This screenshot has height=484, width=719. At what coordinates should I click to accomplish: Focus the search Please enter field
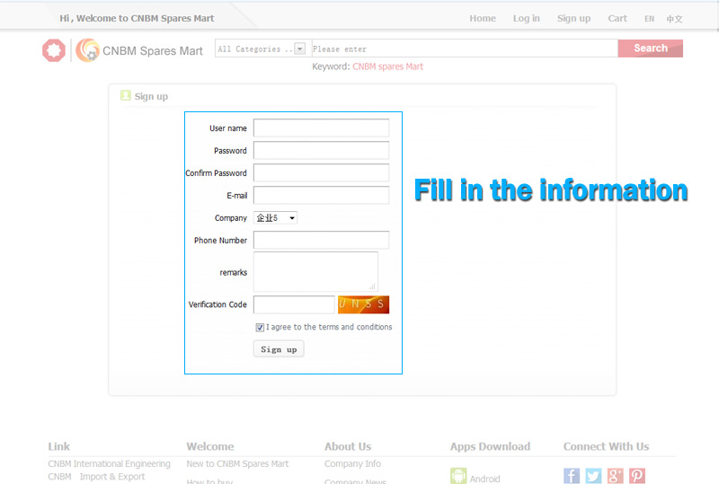(465, 48)
